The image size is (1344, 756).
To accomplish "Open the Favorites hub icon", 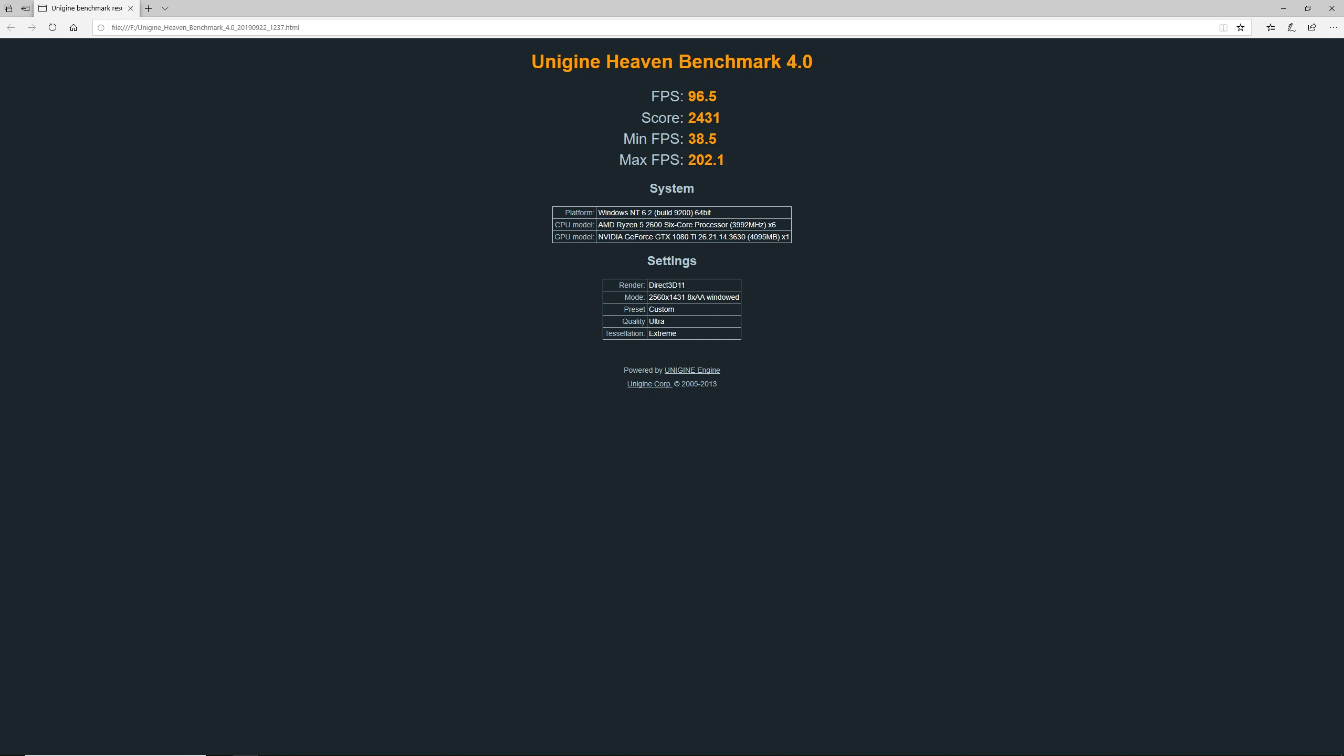I will coord(1270,27).
